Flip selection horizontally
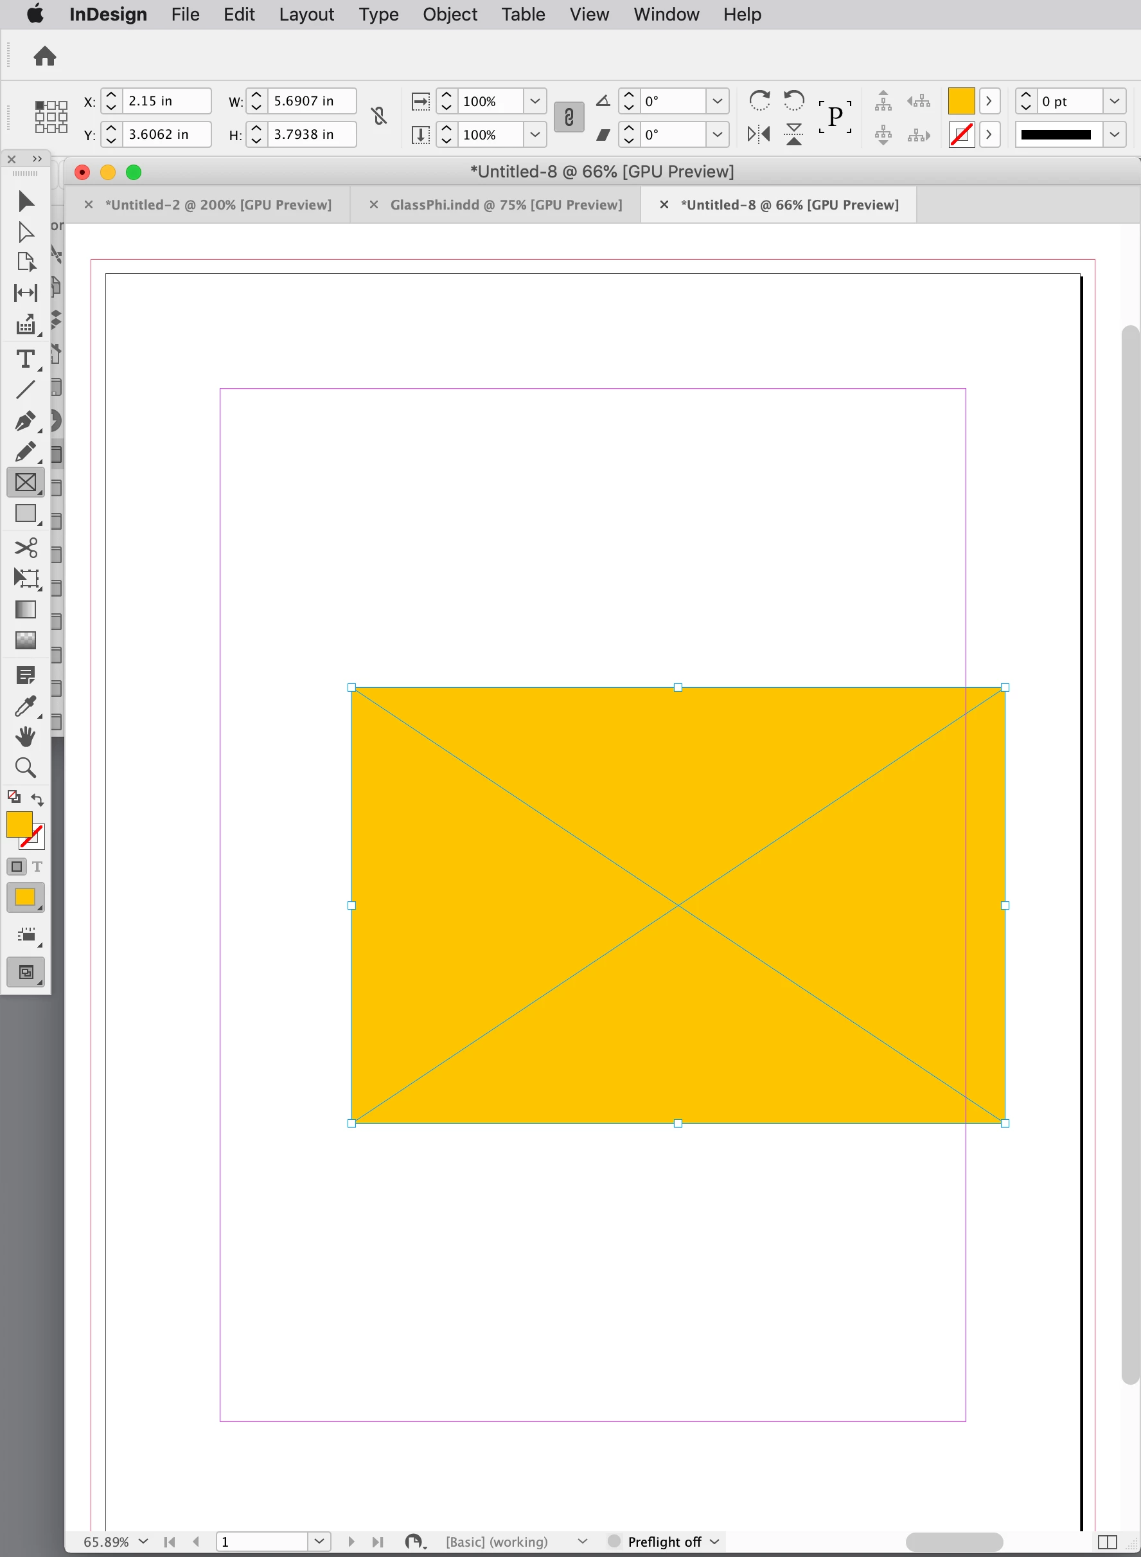1141x1557 pixels. point(759,134)
